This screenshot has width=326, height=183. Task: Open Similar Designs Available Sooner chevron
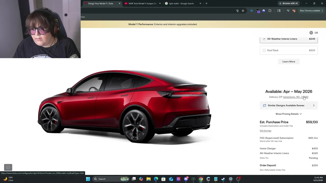pos(314,105)
